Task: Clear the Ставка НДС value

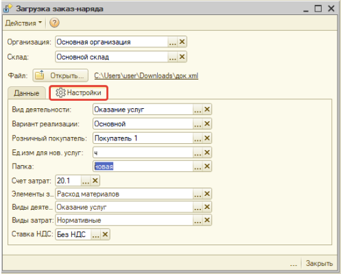Action: (105, 234)
